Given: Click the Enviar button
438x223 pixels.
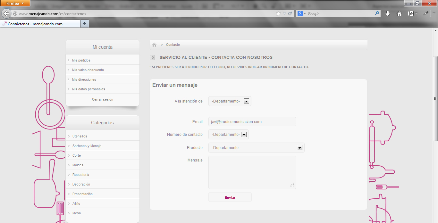Looking at the screenshot, I should tap(230, 197).
